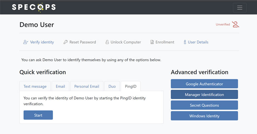Click the Specops logo
The image size is (257, 134).
34,7
